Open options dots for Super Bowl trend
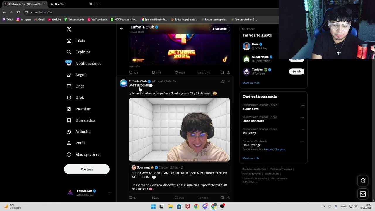 pos(302,105)
